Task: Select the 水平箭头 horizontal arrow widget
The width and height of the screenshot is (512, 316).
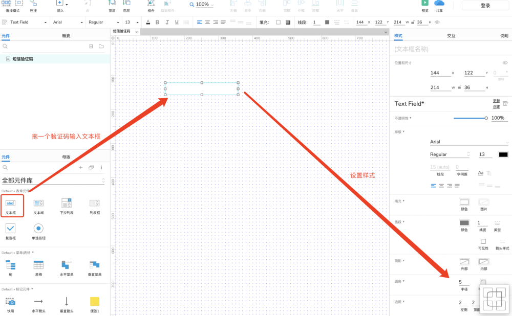Action: point(38,305)
